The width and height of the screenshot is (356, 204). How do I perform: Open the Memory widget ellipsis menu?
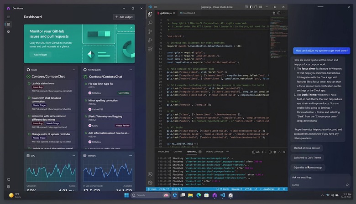131,156
